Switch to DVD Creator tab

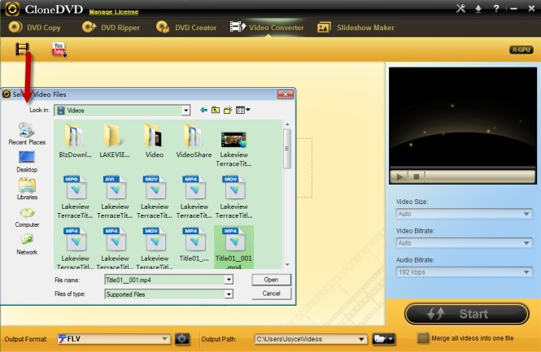[x=186, y=28]
